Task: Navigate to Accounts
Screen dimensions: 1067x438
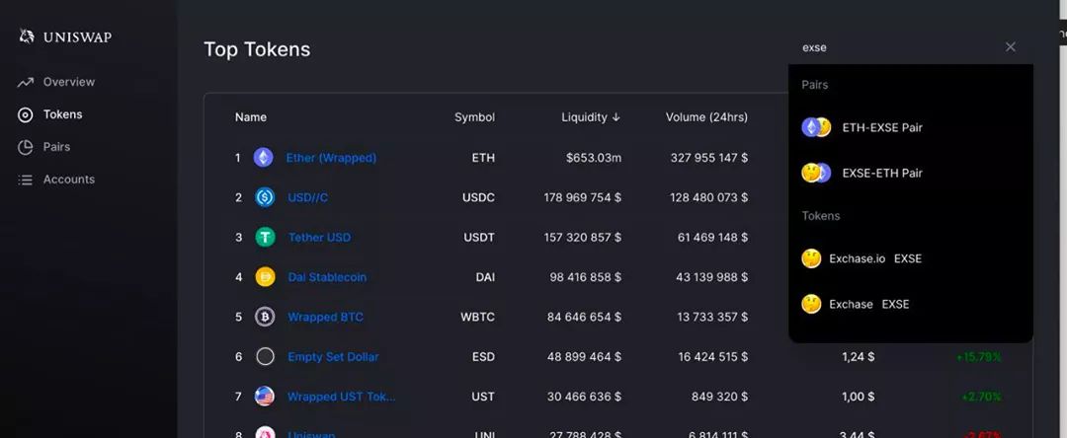Action: (x=68, y=180)
